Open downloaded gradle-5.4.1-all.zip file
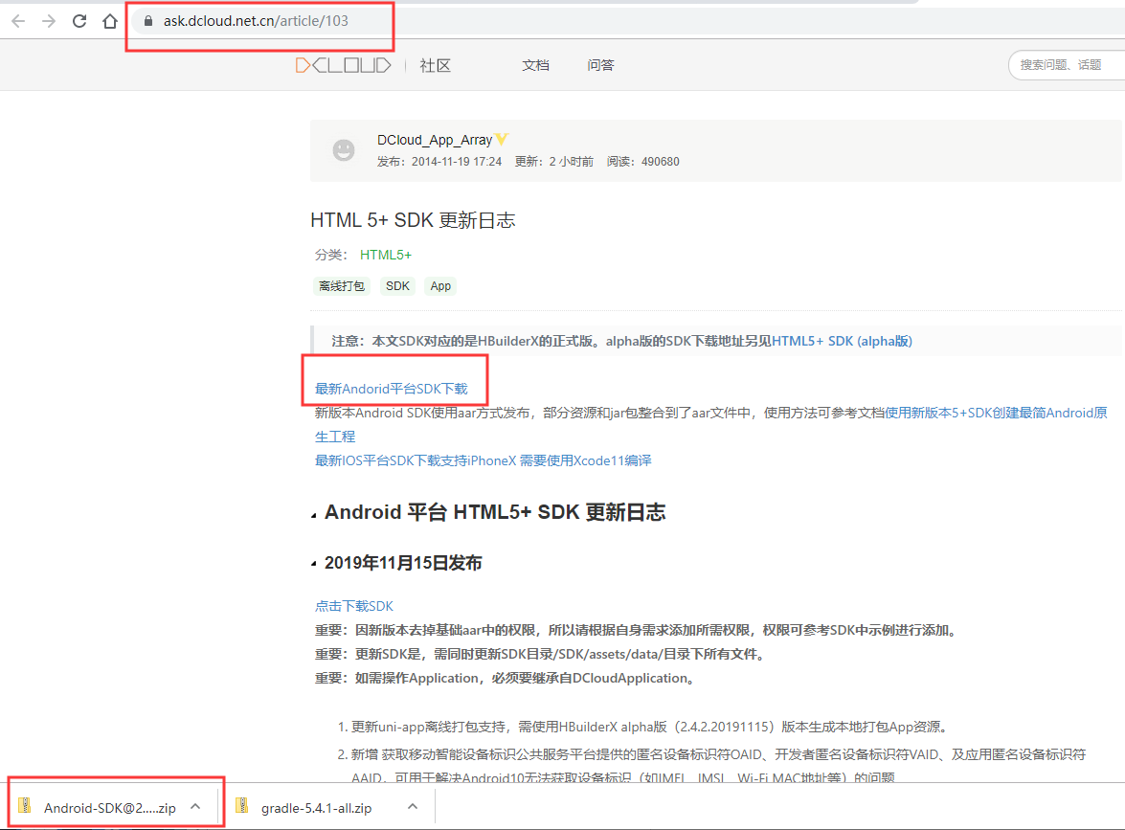Screen dimensions: 1125x830 [316, 808]
